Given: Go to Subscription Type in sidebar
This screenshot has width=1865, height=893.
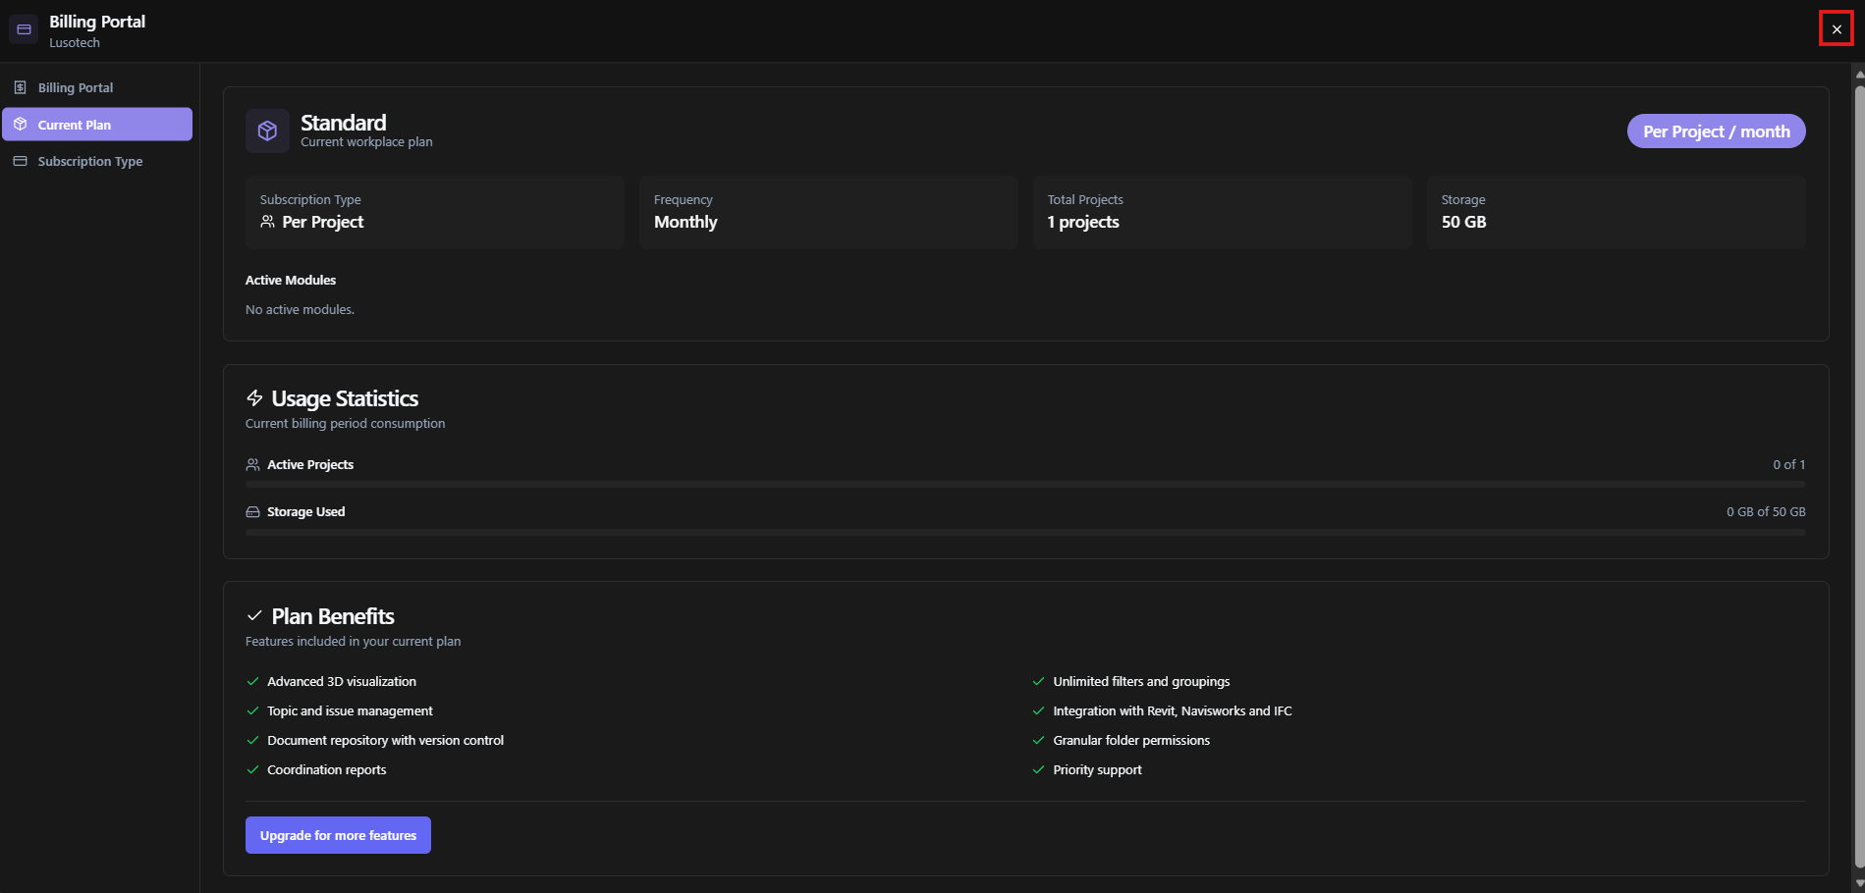Looking at the screenshot, I should pyautogui.click(x=97, y=161).
